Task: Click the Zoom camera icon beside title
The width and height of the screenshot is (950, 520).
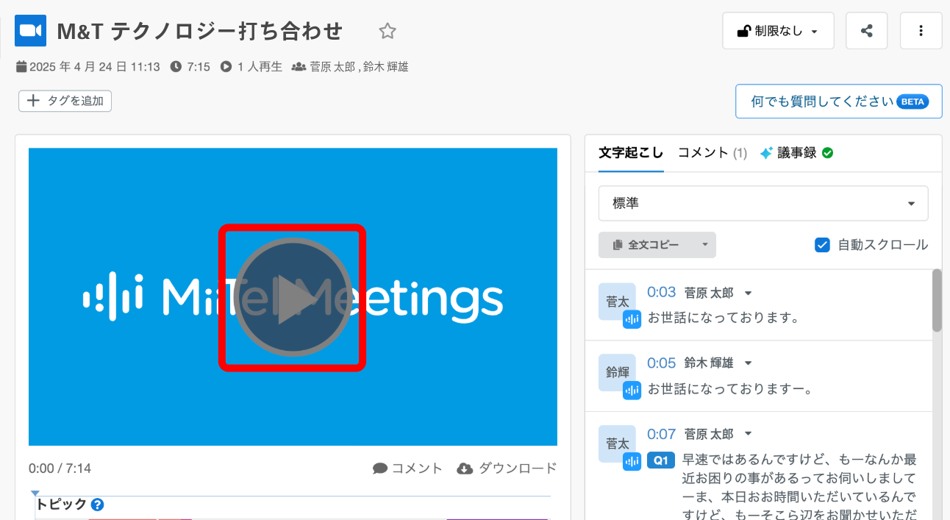Action: click(x=30, y=30)
